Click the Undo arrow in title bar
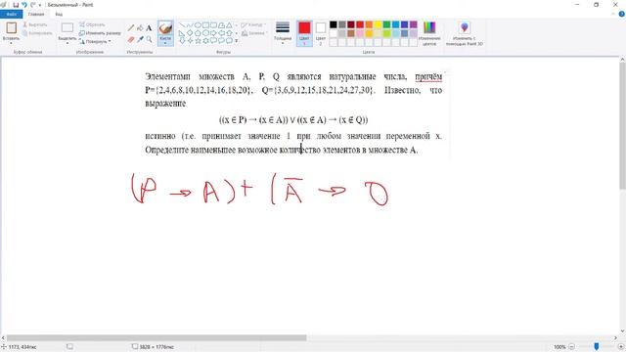Screen dimensions: 626x352 click(23, 5)
